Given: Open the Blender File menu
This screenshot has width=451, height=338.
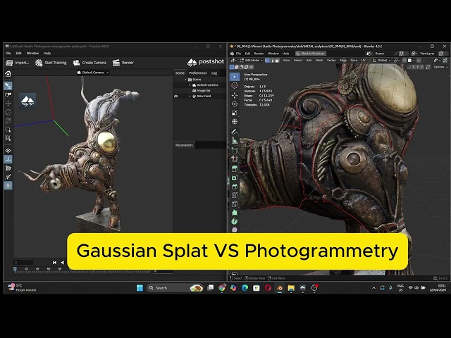Looking at the screenshot, I should 238,54.
